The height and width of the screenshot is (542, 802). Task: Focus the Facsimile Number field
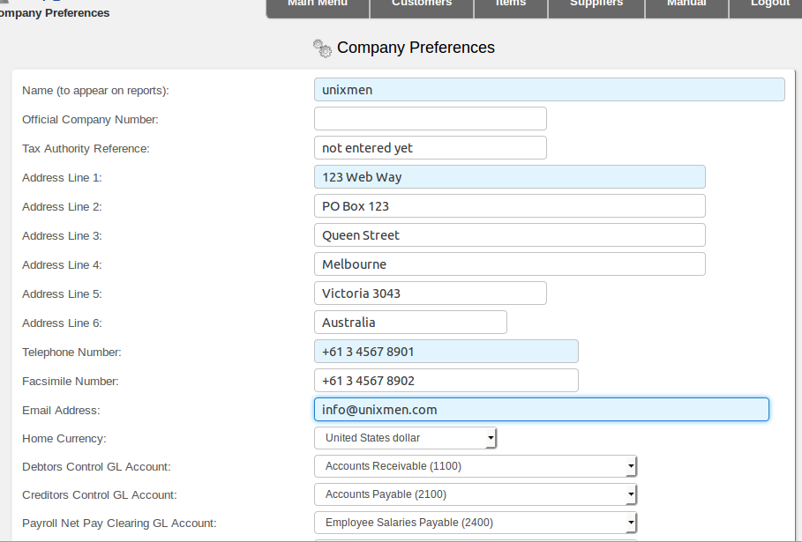pos(446,381)
